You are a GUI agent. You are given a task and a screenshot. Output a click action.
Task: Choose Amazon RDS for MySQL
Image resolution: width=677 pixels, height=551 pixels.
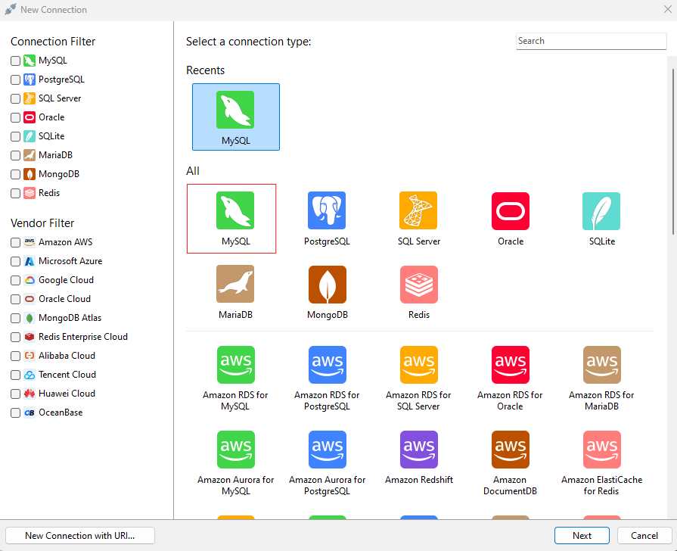(235, 378)
